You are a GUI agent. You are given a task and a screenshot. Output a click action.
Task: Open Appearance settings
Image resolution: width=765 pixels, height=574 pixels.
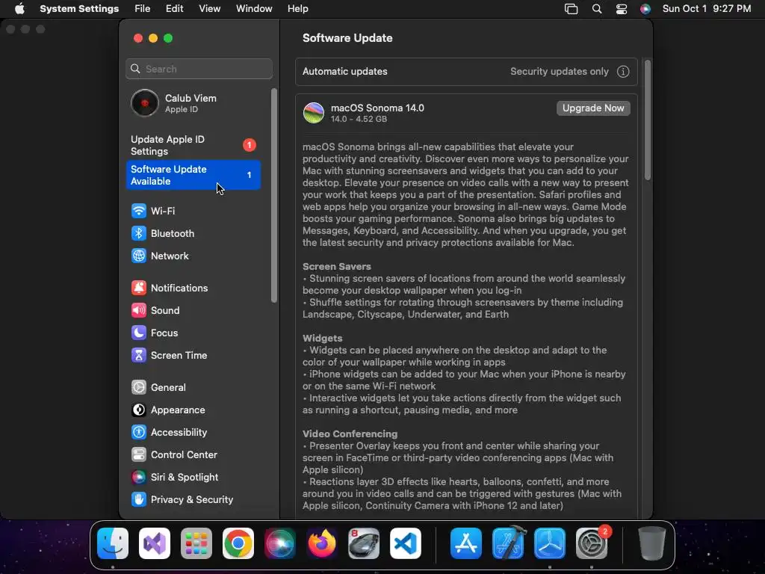tap(193, 410)
